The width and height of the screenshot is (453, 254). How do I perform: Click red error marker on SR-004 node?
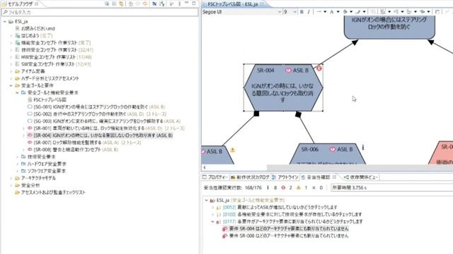click(x=319, y=68)
